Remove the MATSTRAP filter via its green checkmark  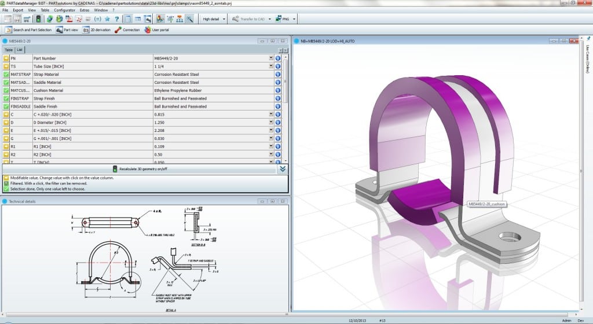click(x=6, y=75)
